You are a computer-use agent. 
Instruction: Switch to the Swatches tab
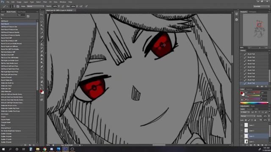(x=249, y=89)
